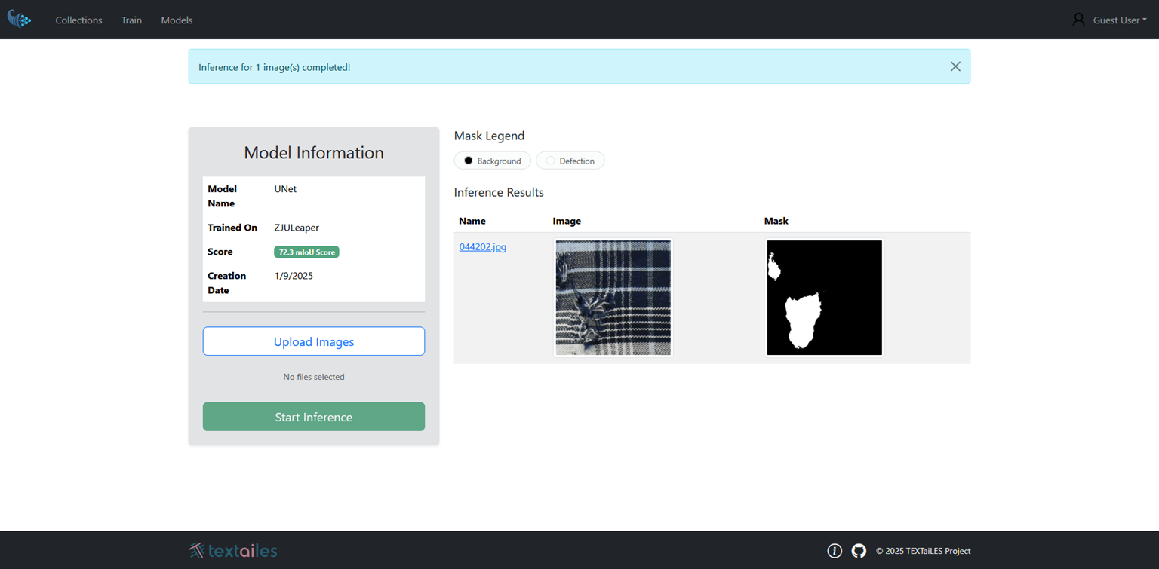This screenshot has height=569, width=1159.
Task: Open the 044202.jpg file link
Action: pos(482,247)
